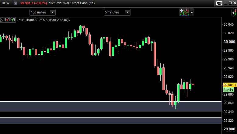Open the 100 unités dropdown
The image size is (237, 134).
pos(43,12)
